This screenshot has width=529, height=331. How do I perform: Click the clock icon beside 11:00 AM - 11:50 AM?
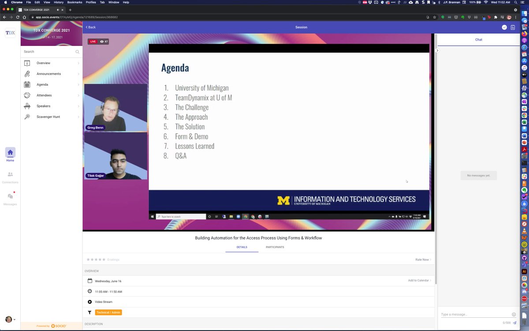89,291
